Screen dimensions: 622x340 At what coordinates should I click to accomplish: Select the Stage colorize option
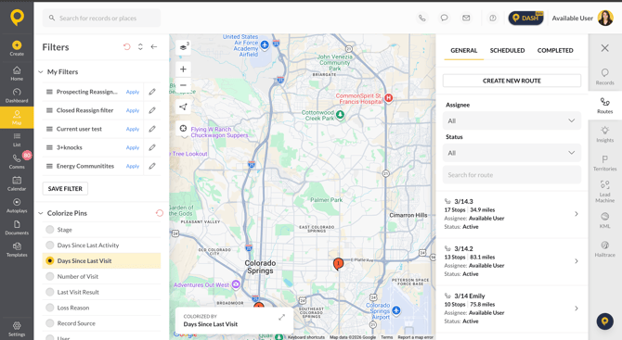coord(49,230)
